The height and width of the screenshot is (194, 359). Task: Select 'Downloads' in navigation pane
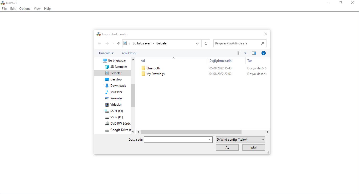click(x=118, y=86)
